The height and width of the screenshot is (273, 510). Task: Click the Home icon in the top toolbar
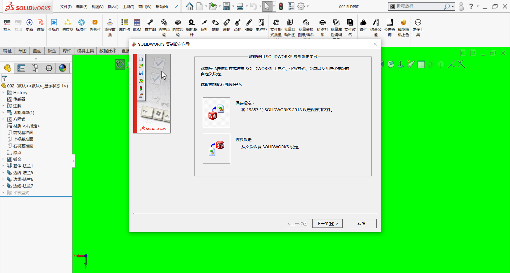click(x=189, y=6)
